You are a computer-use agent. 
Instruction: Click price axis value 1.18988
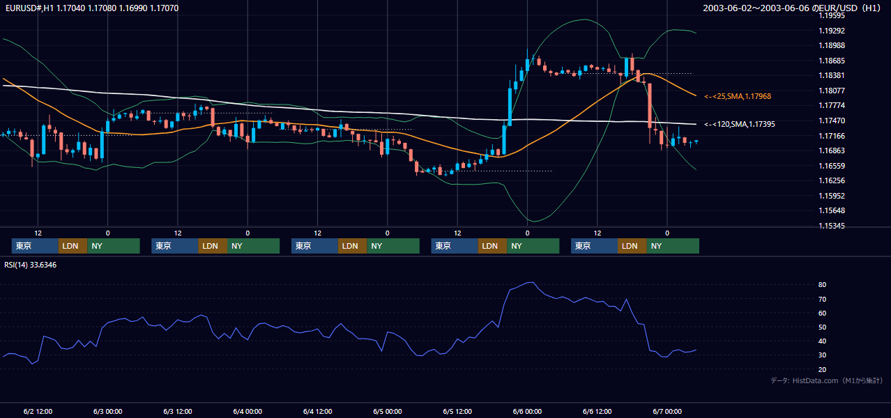[x=832, y=45]
